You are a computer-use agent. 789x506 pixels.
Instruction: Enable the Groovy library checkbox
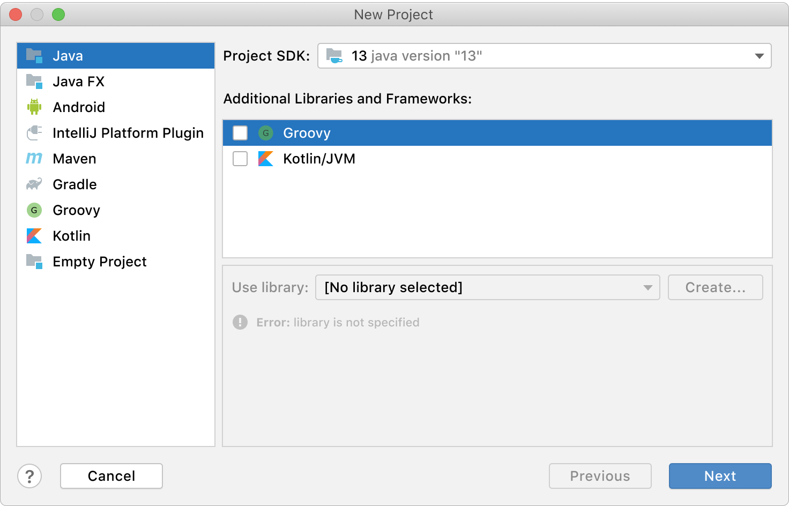click(x=240, y=133)
